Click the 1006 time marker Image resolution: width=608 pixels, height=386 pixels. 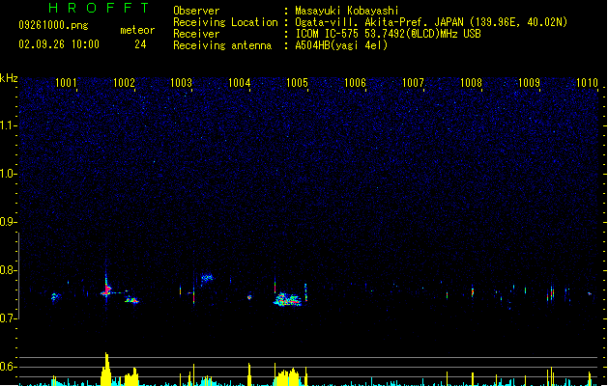click(355, 83)
